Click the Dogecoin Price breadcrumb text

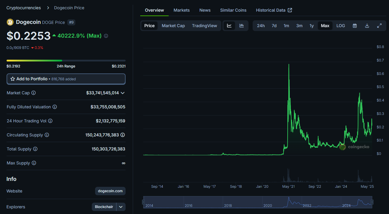tap(69, 8)
